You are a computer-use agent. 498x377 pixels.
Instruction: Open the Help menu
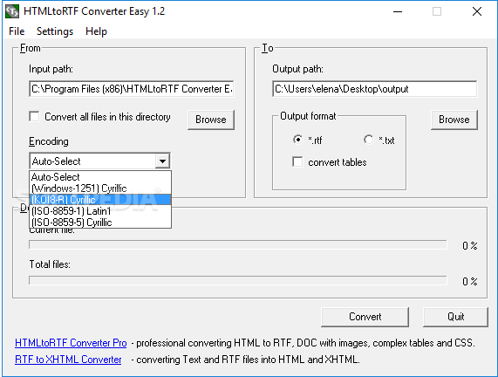click(x=96, y=31)
